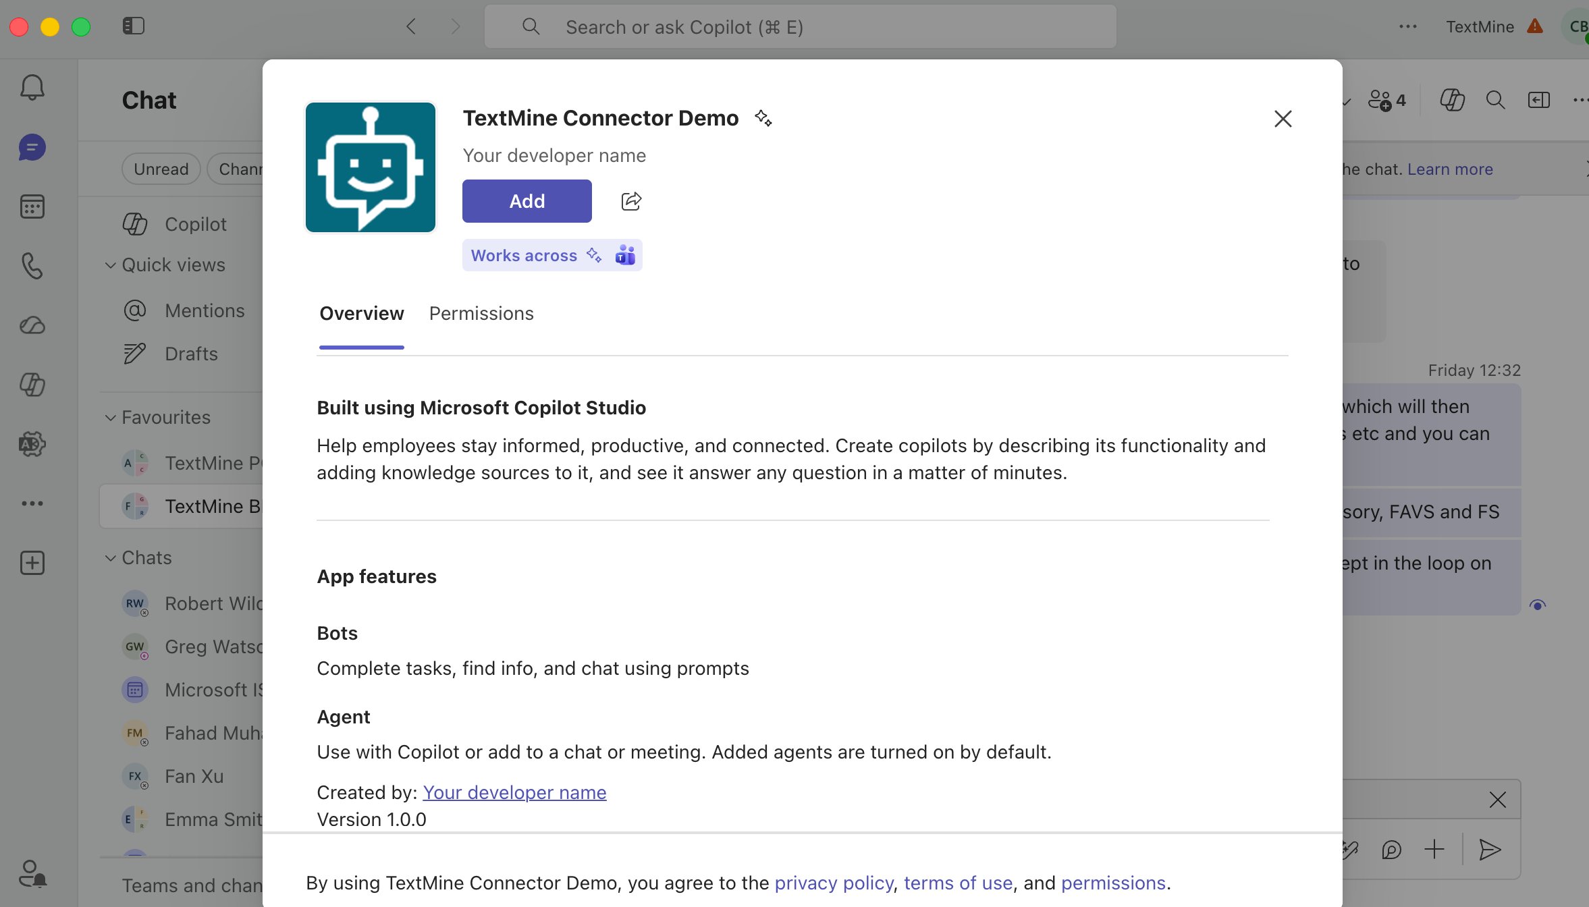This screenshot has height=907, width=1589.
Task: Open Mentions quick view
Action: (182, 310)
